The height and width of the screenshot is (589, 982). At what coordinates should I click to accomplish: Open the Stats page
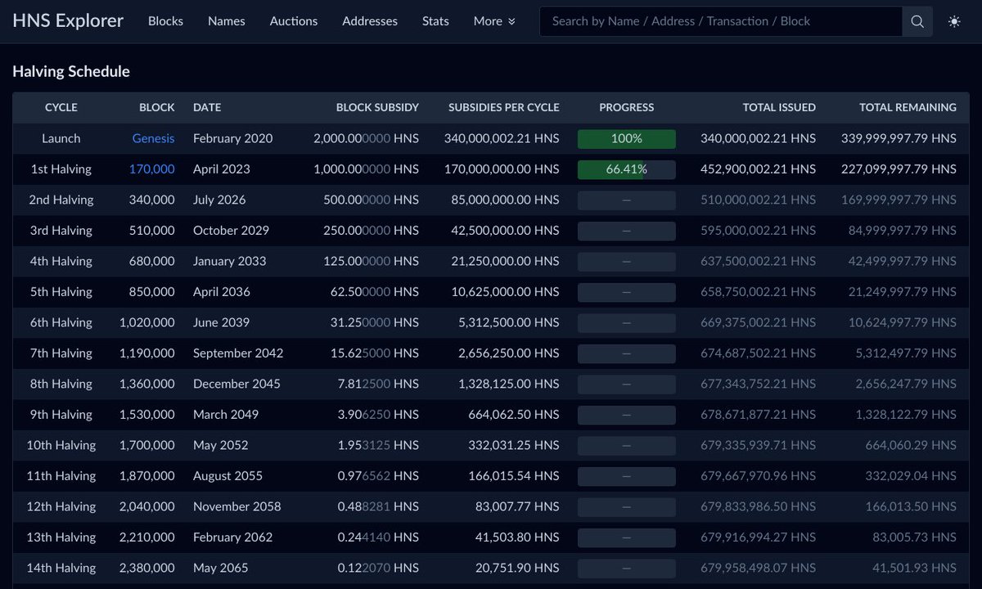(435, 21)
